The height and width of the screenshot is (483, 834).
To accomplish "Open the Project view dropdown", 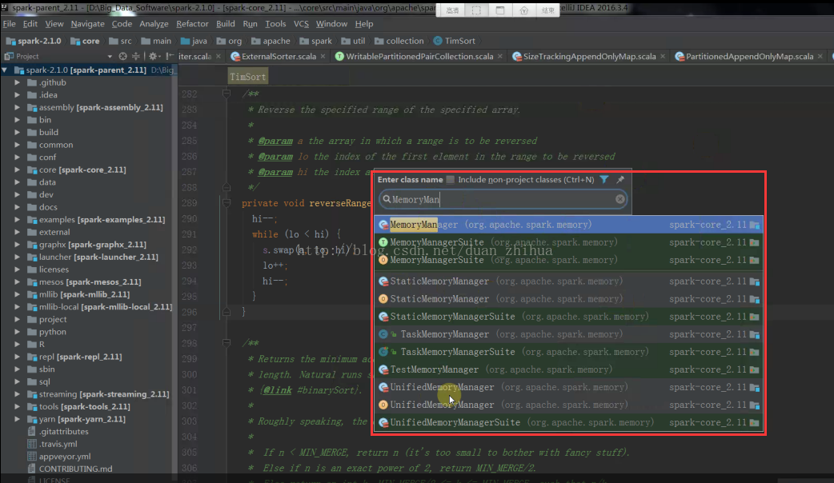I will point(110,56).
